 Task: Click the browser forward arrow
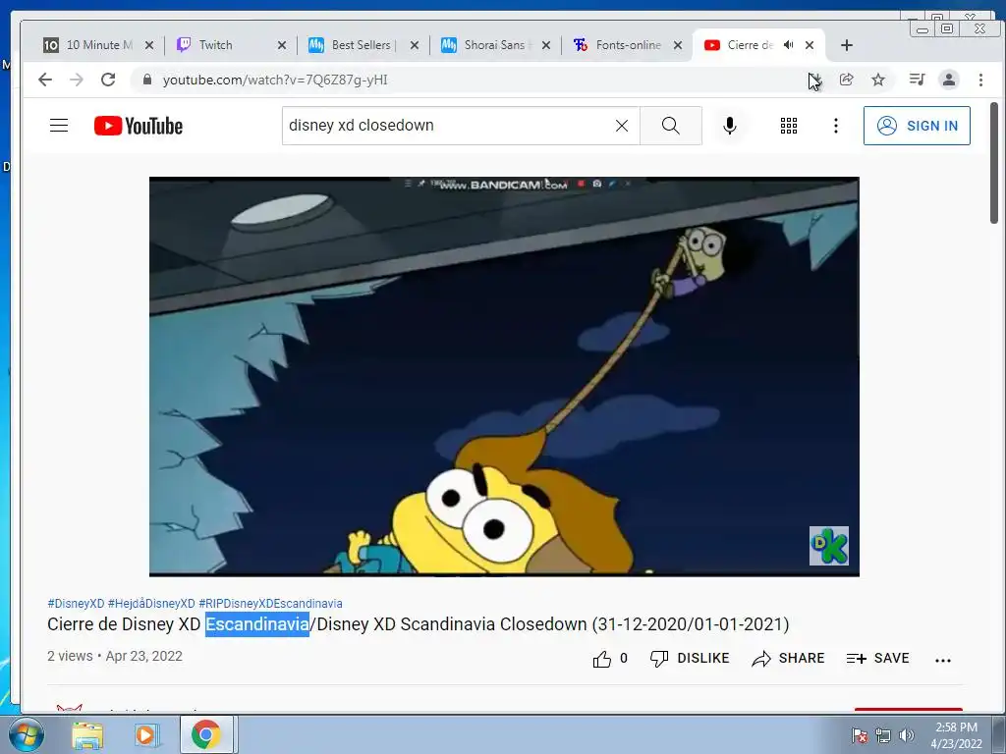pos(77,80)
